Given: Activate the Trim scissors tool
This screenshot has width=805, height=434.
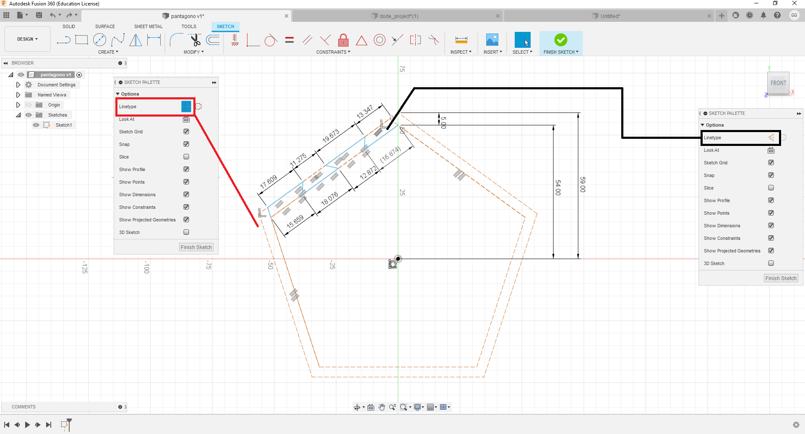Looking at the screenshot, I should pos(195,40).
